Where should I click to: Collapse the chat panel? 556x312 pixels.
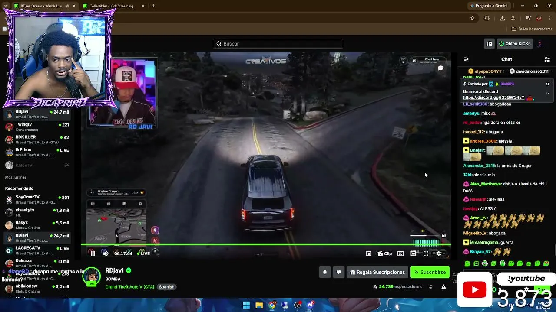(466, 59)
